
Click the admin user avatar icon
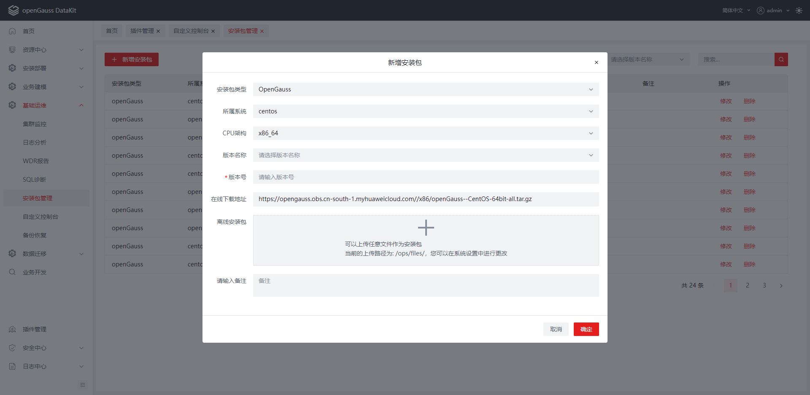760,11
